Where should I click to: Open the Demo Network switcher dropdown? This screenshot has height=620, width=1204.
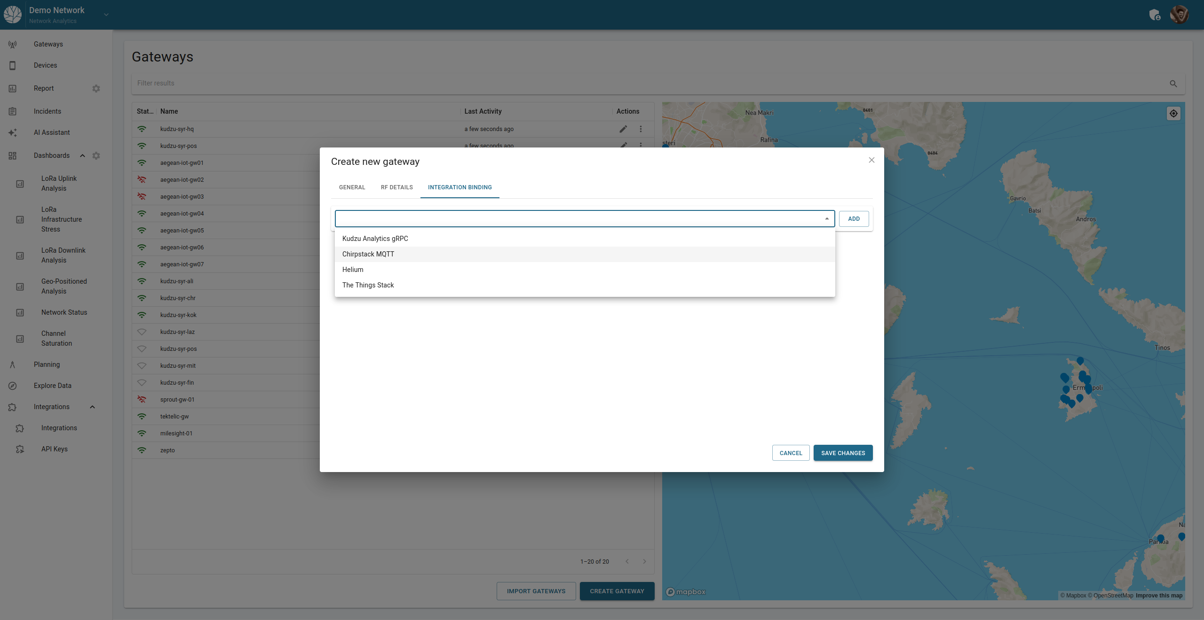106,15
